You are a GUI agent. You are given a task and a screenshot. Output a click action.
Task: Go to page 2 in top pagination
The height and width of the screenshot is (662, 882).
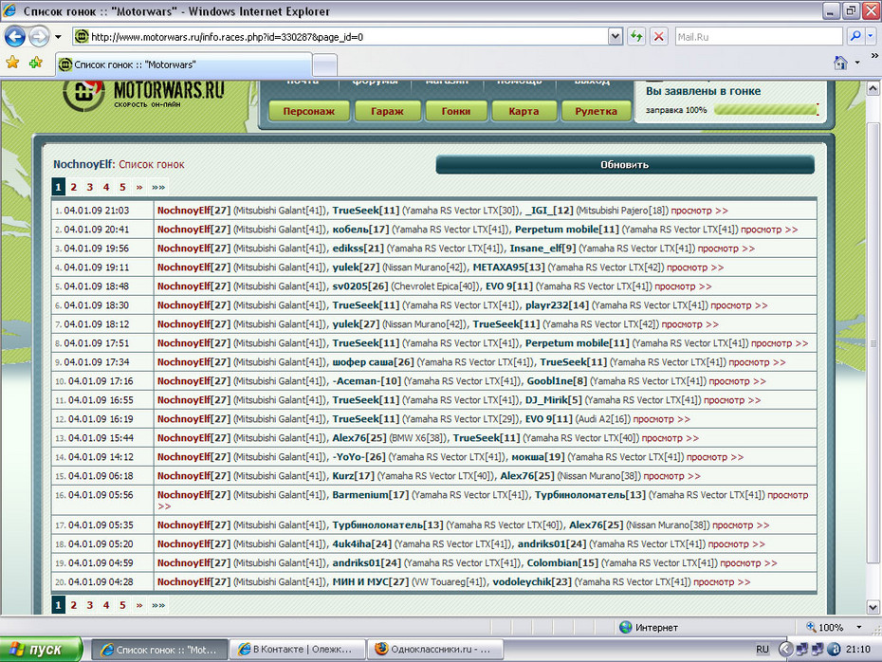pos(74,187)
